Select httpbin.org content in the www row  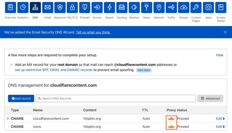tap(92, 127)
